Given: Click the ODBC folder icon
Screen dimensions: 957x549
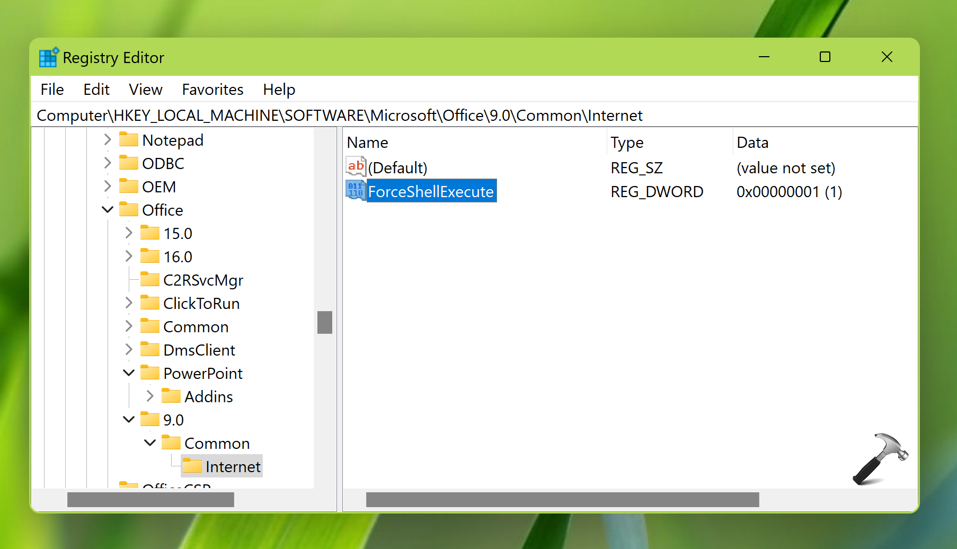Looking at the screenshot, I should click(x=129, y=163).
